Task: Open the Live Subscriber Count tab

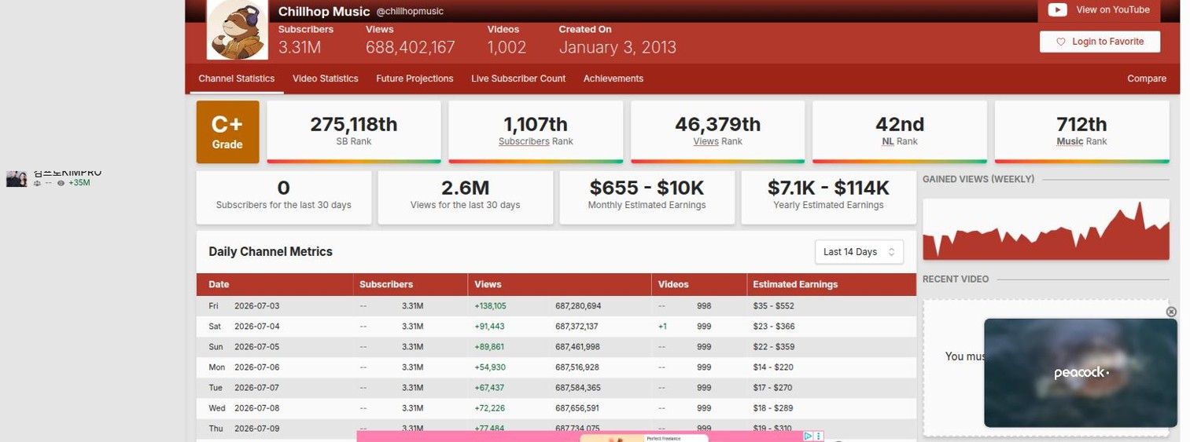Action: (x=518, y=79)
